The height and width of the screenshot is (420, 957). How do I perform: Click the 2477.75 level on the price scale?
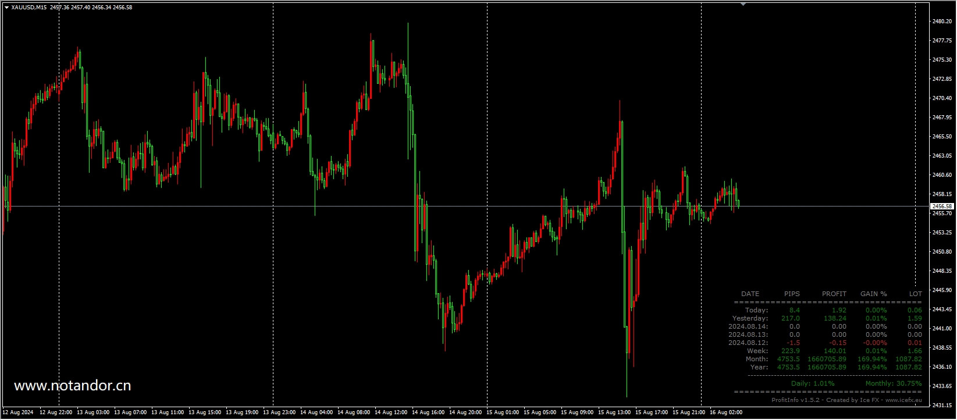point(942,41)
